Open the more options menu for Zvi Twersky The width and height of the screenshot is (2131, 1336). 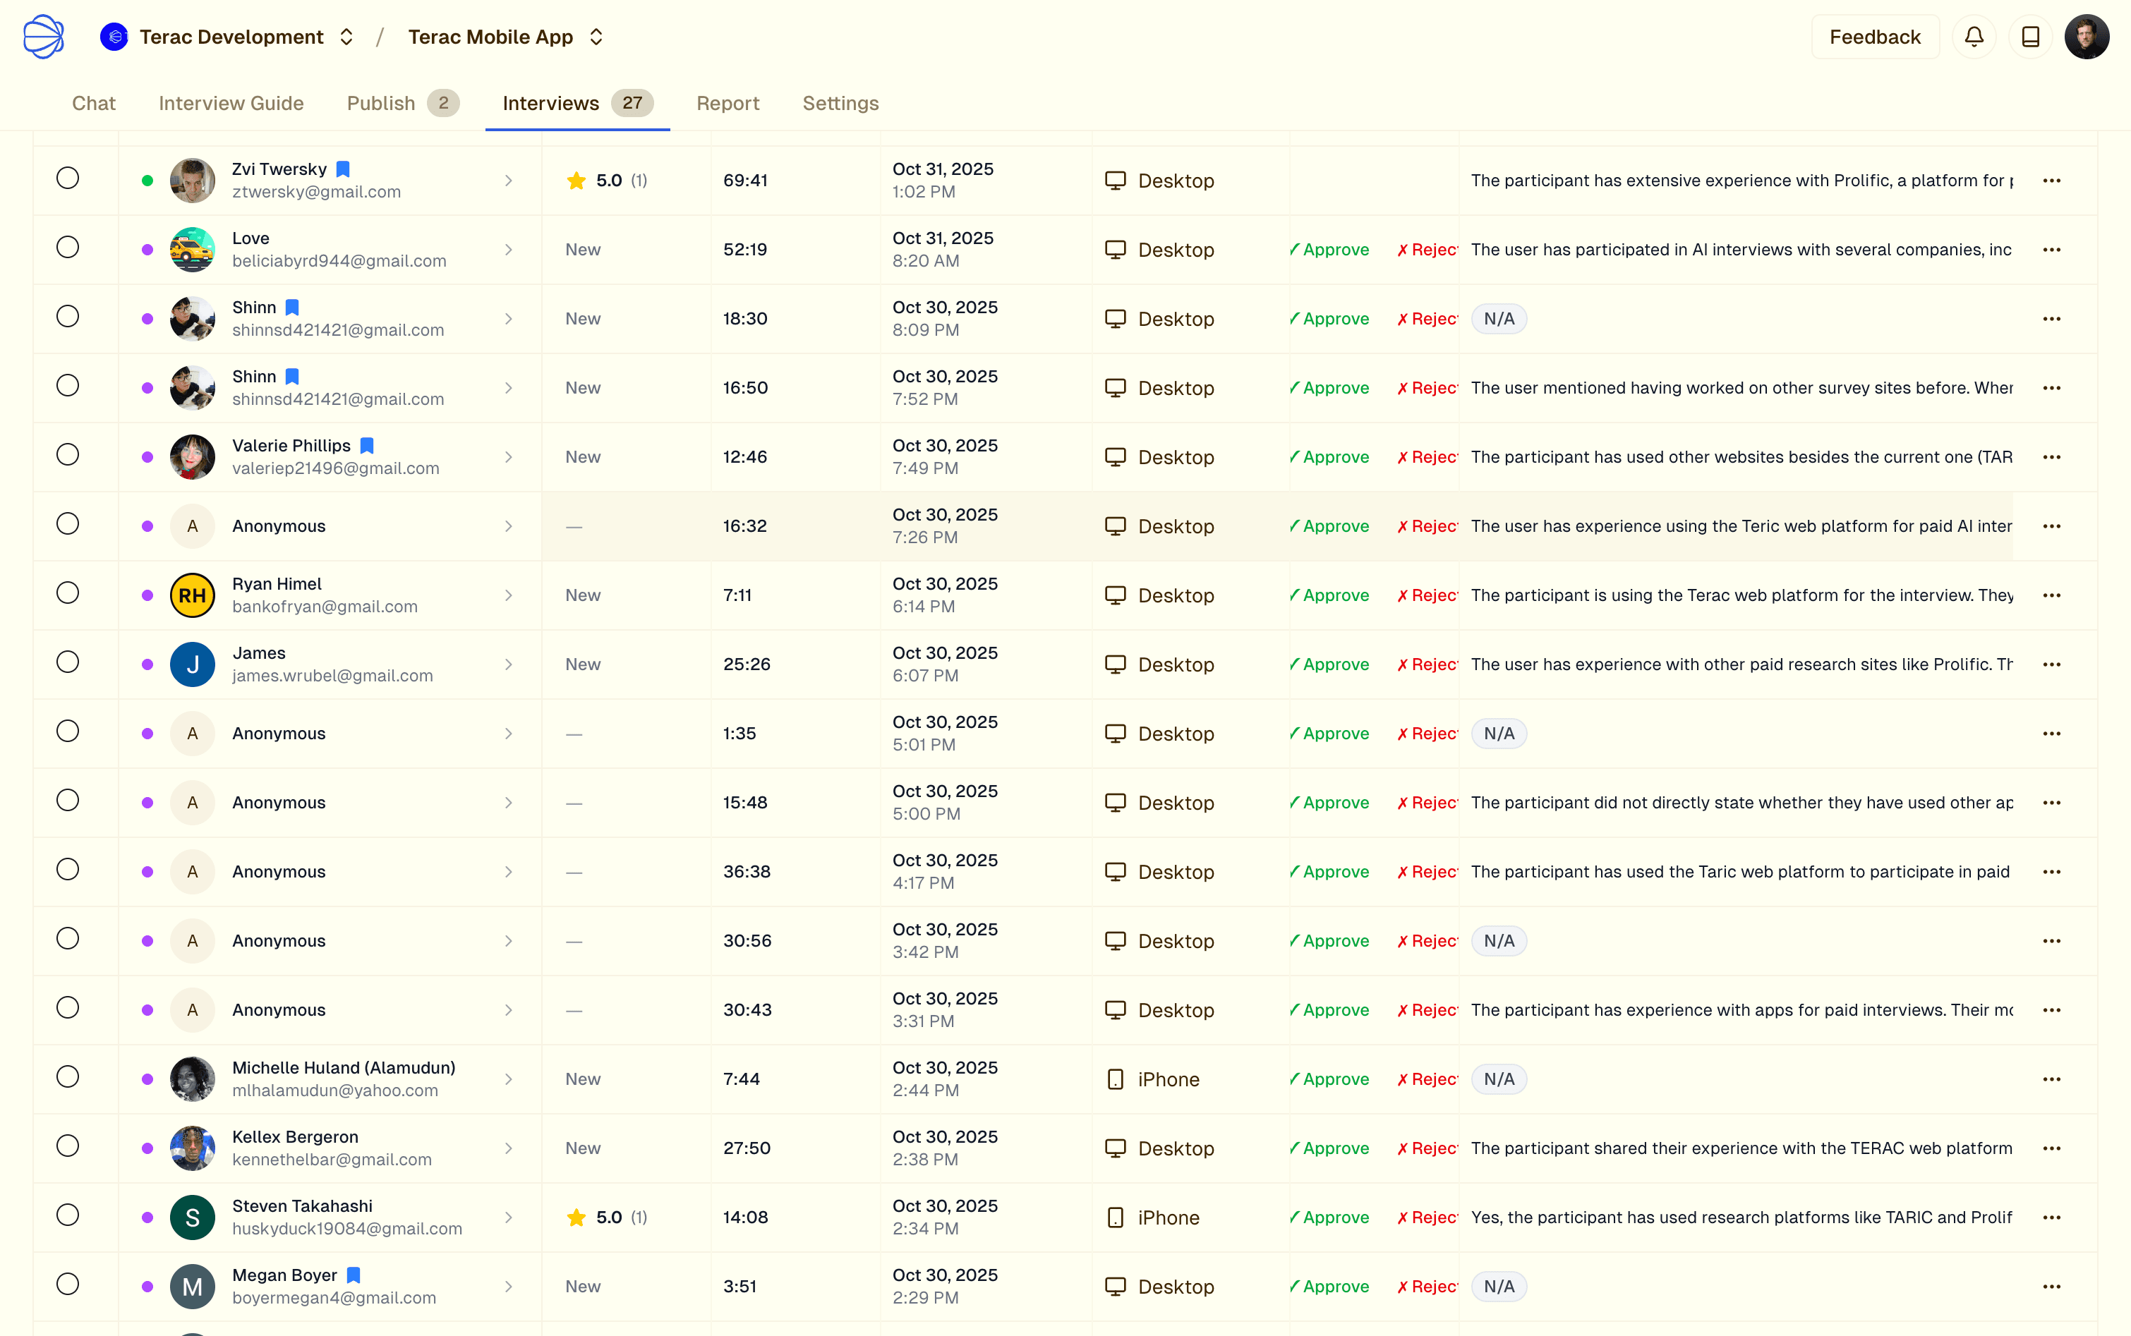(2051, 181)
